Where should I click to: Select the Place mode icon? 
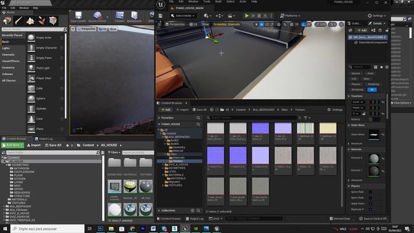point(7,20)
